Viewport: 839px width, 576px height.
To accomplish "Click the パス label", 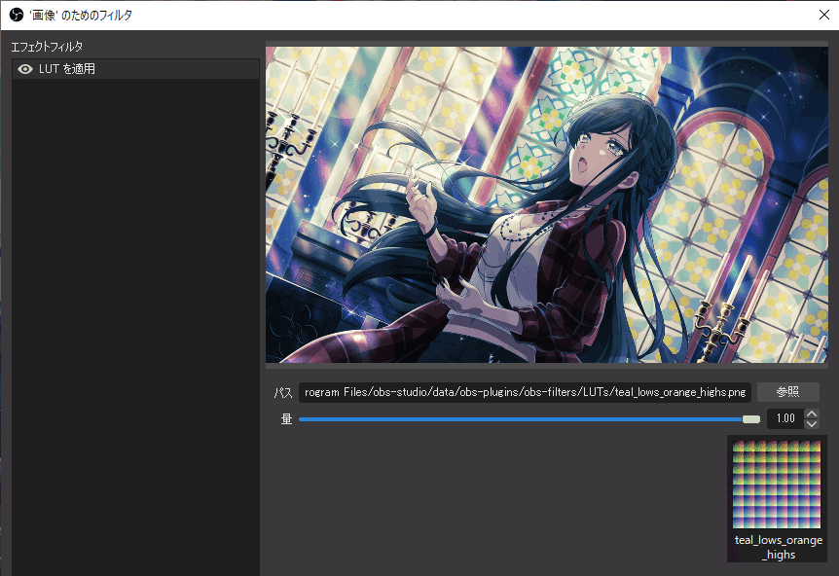I will click(283, 392).
